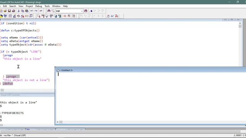Toggle a bookmark with the bookmark icon
Viewport: 246px width, 138px height.
[x=91, y=11]
